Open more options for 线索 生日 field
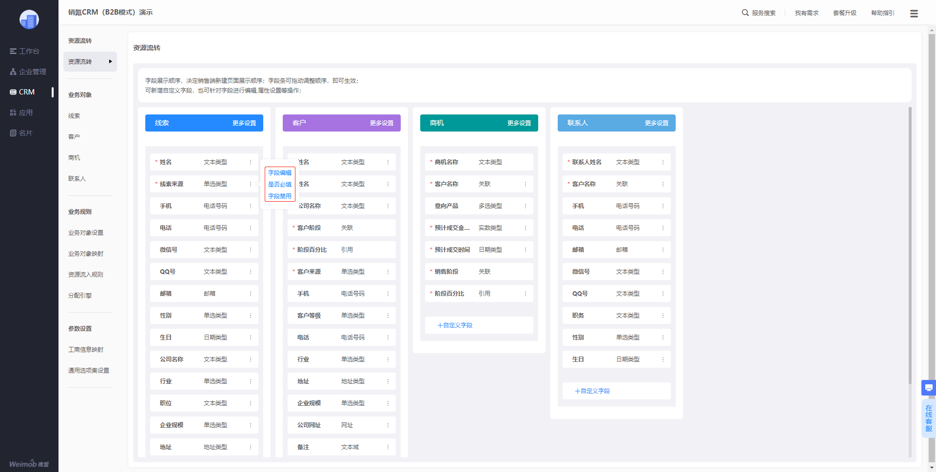The height and width of the screenshot is (472, 936). (x=251, y=338)
